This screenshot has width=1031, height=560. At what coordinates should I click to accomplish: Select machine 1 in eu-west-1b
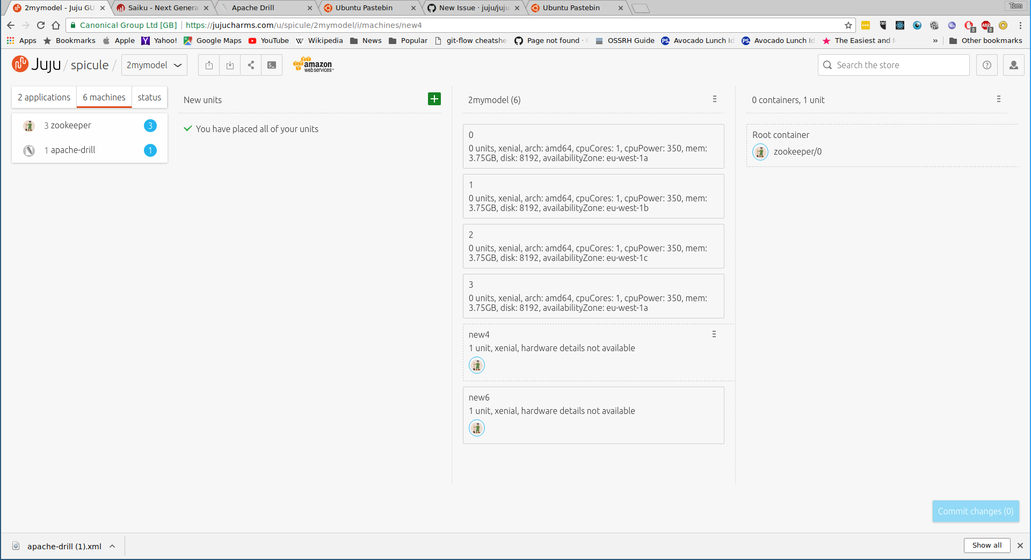pyautogui.click(x=593, y=197)
